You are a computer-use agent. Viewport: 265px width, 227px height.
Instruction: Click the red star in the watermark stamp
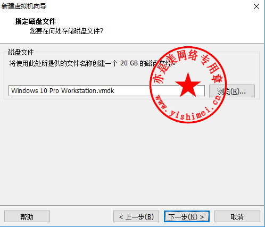click(188, 85)
